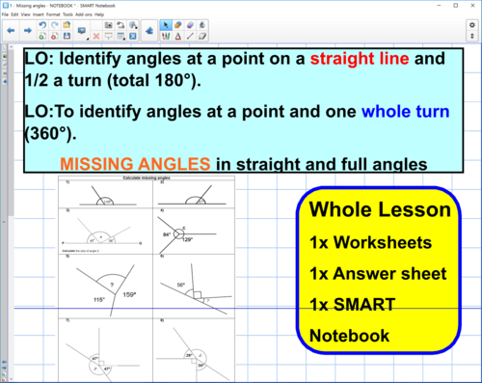Open the Add-ons puzzle piece panel
Screen dimensions: 482x383
point(149,31)
